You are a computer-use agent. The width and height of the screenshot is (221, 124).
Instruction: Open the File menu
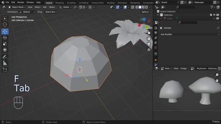(7, 2)
